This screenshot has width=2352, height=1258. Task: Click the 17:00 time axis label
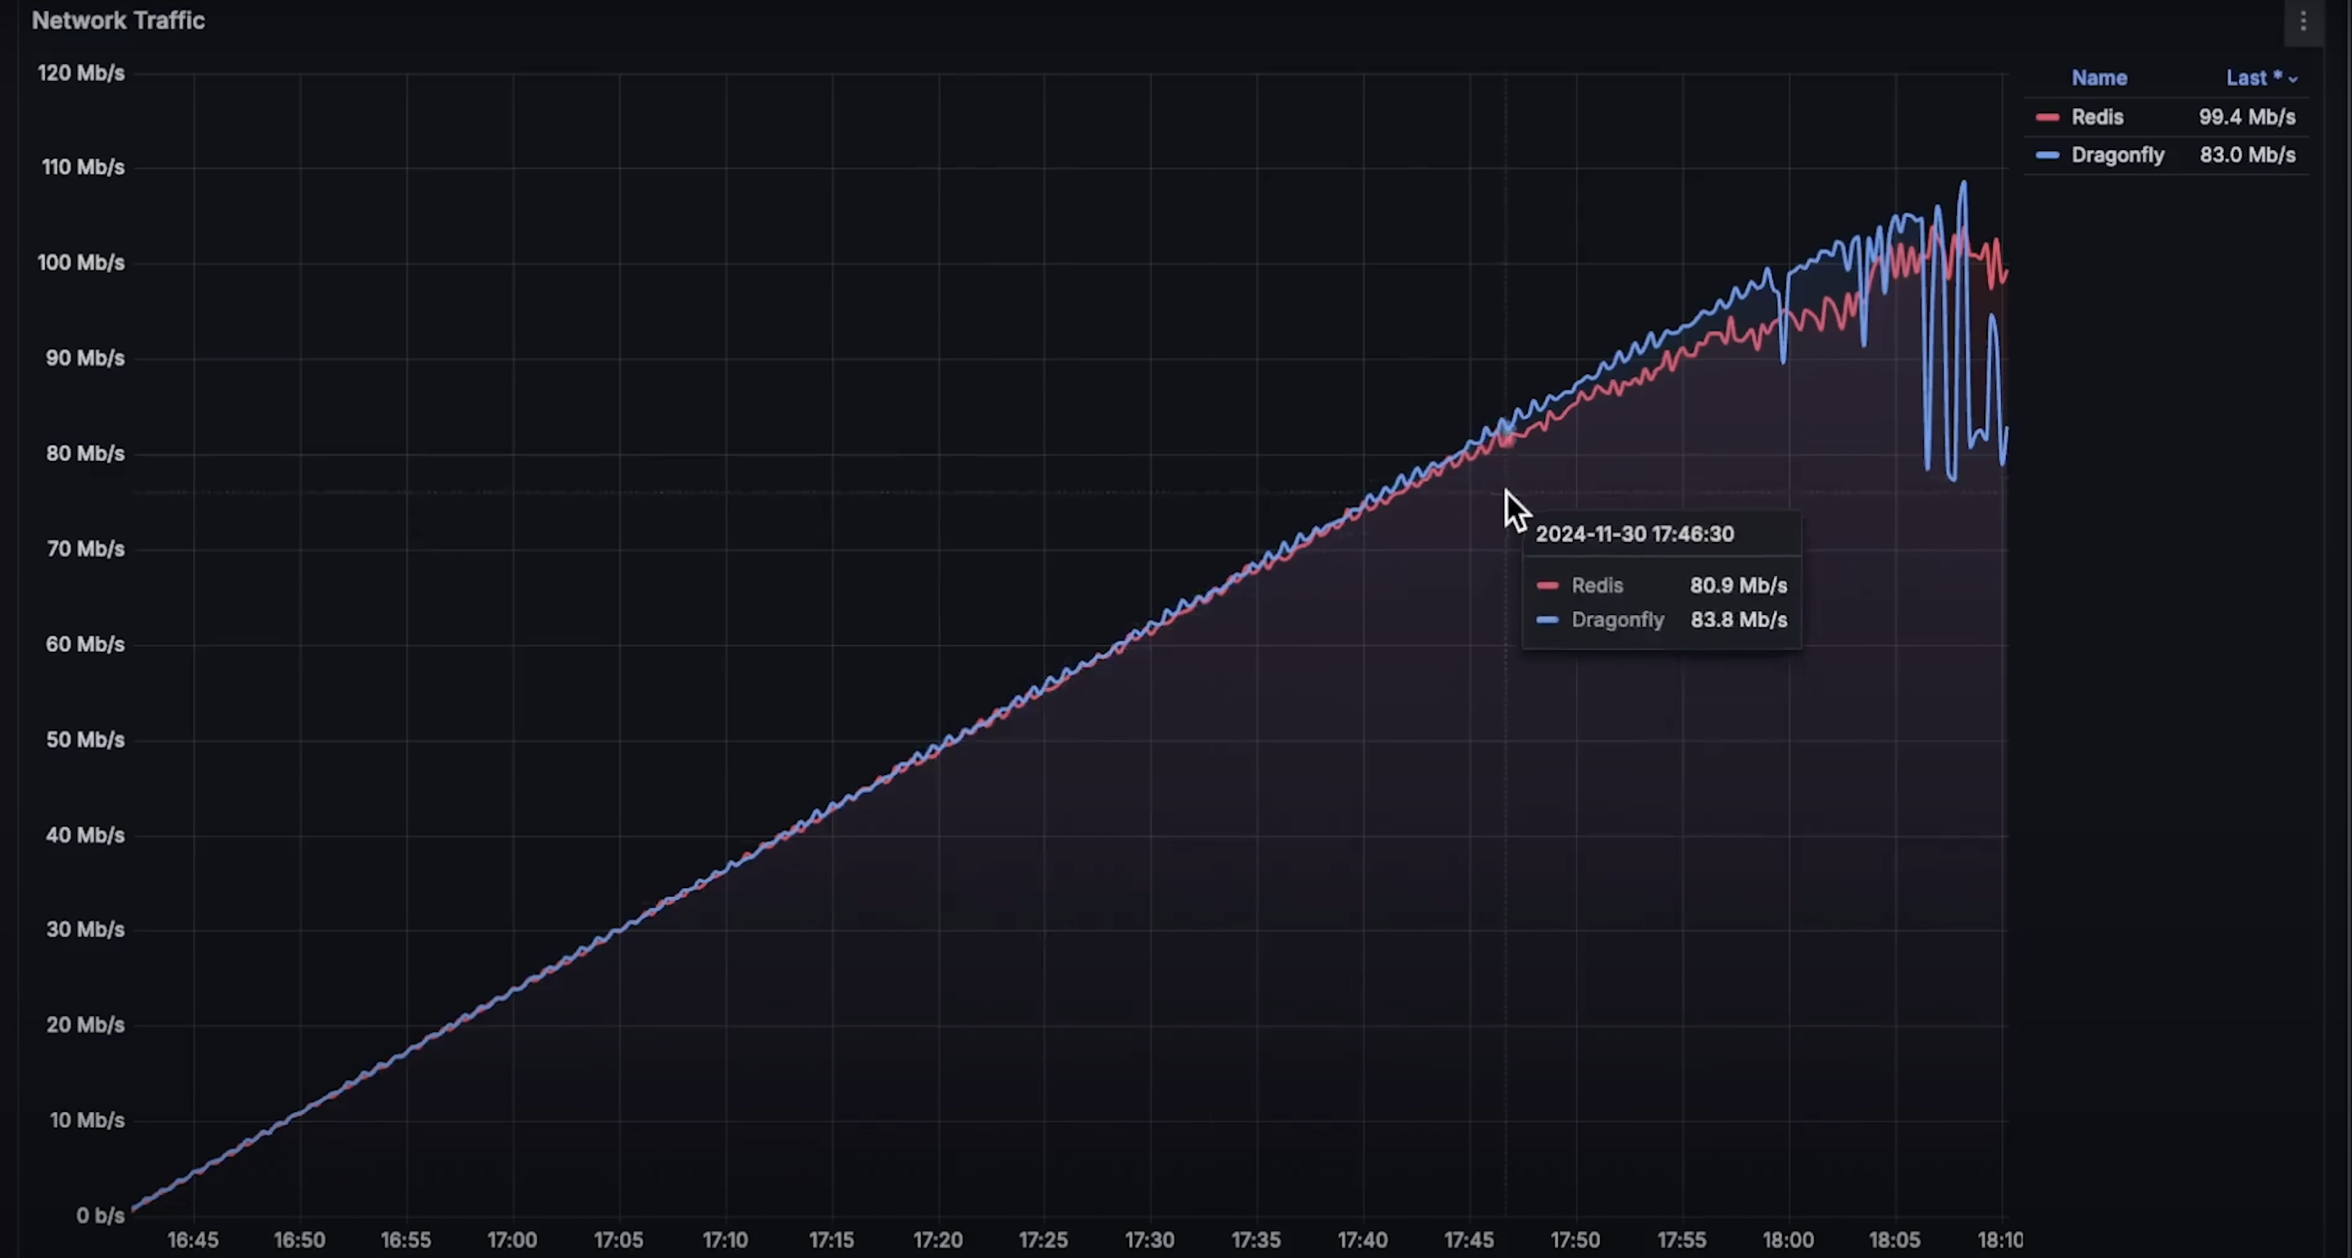511,1240
